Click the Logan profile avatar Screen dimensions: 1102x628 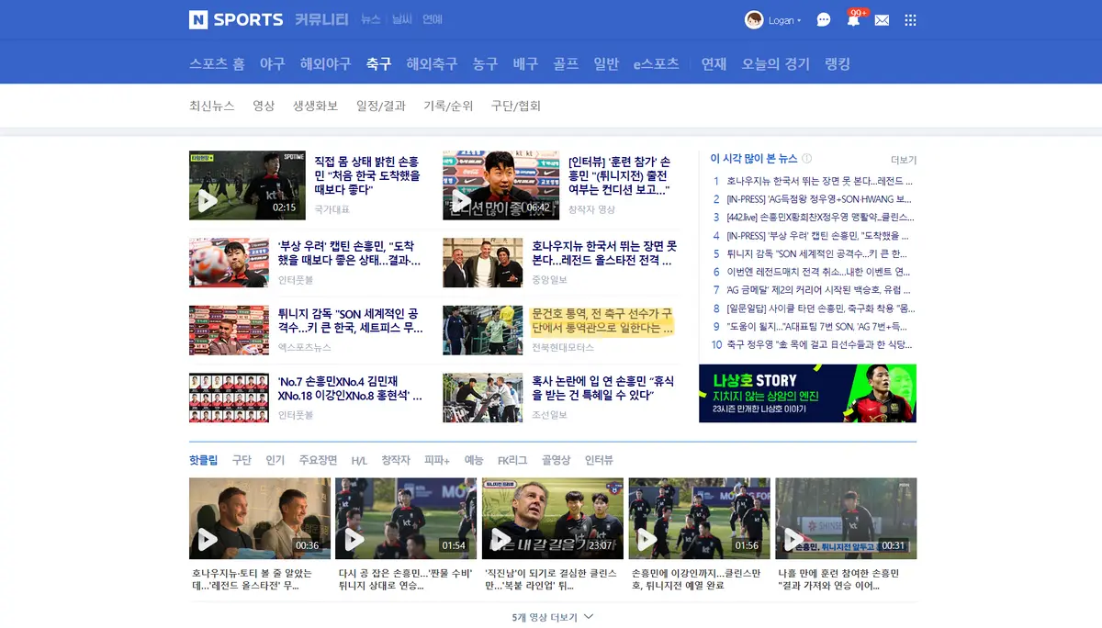click(x=755, y=19)
